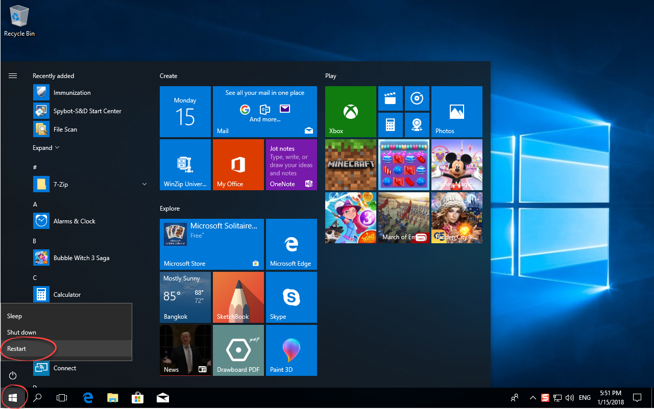Expand the 7-Zip folder chevron

(x=144, y=184)
